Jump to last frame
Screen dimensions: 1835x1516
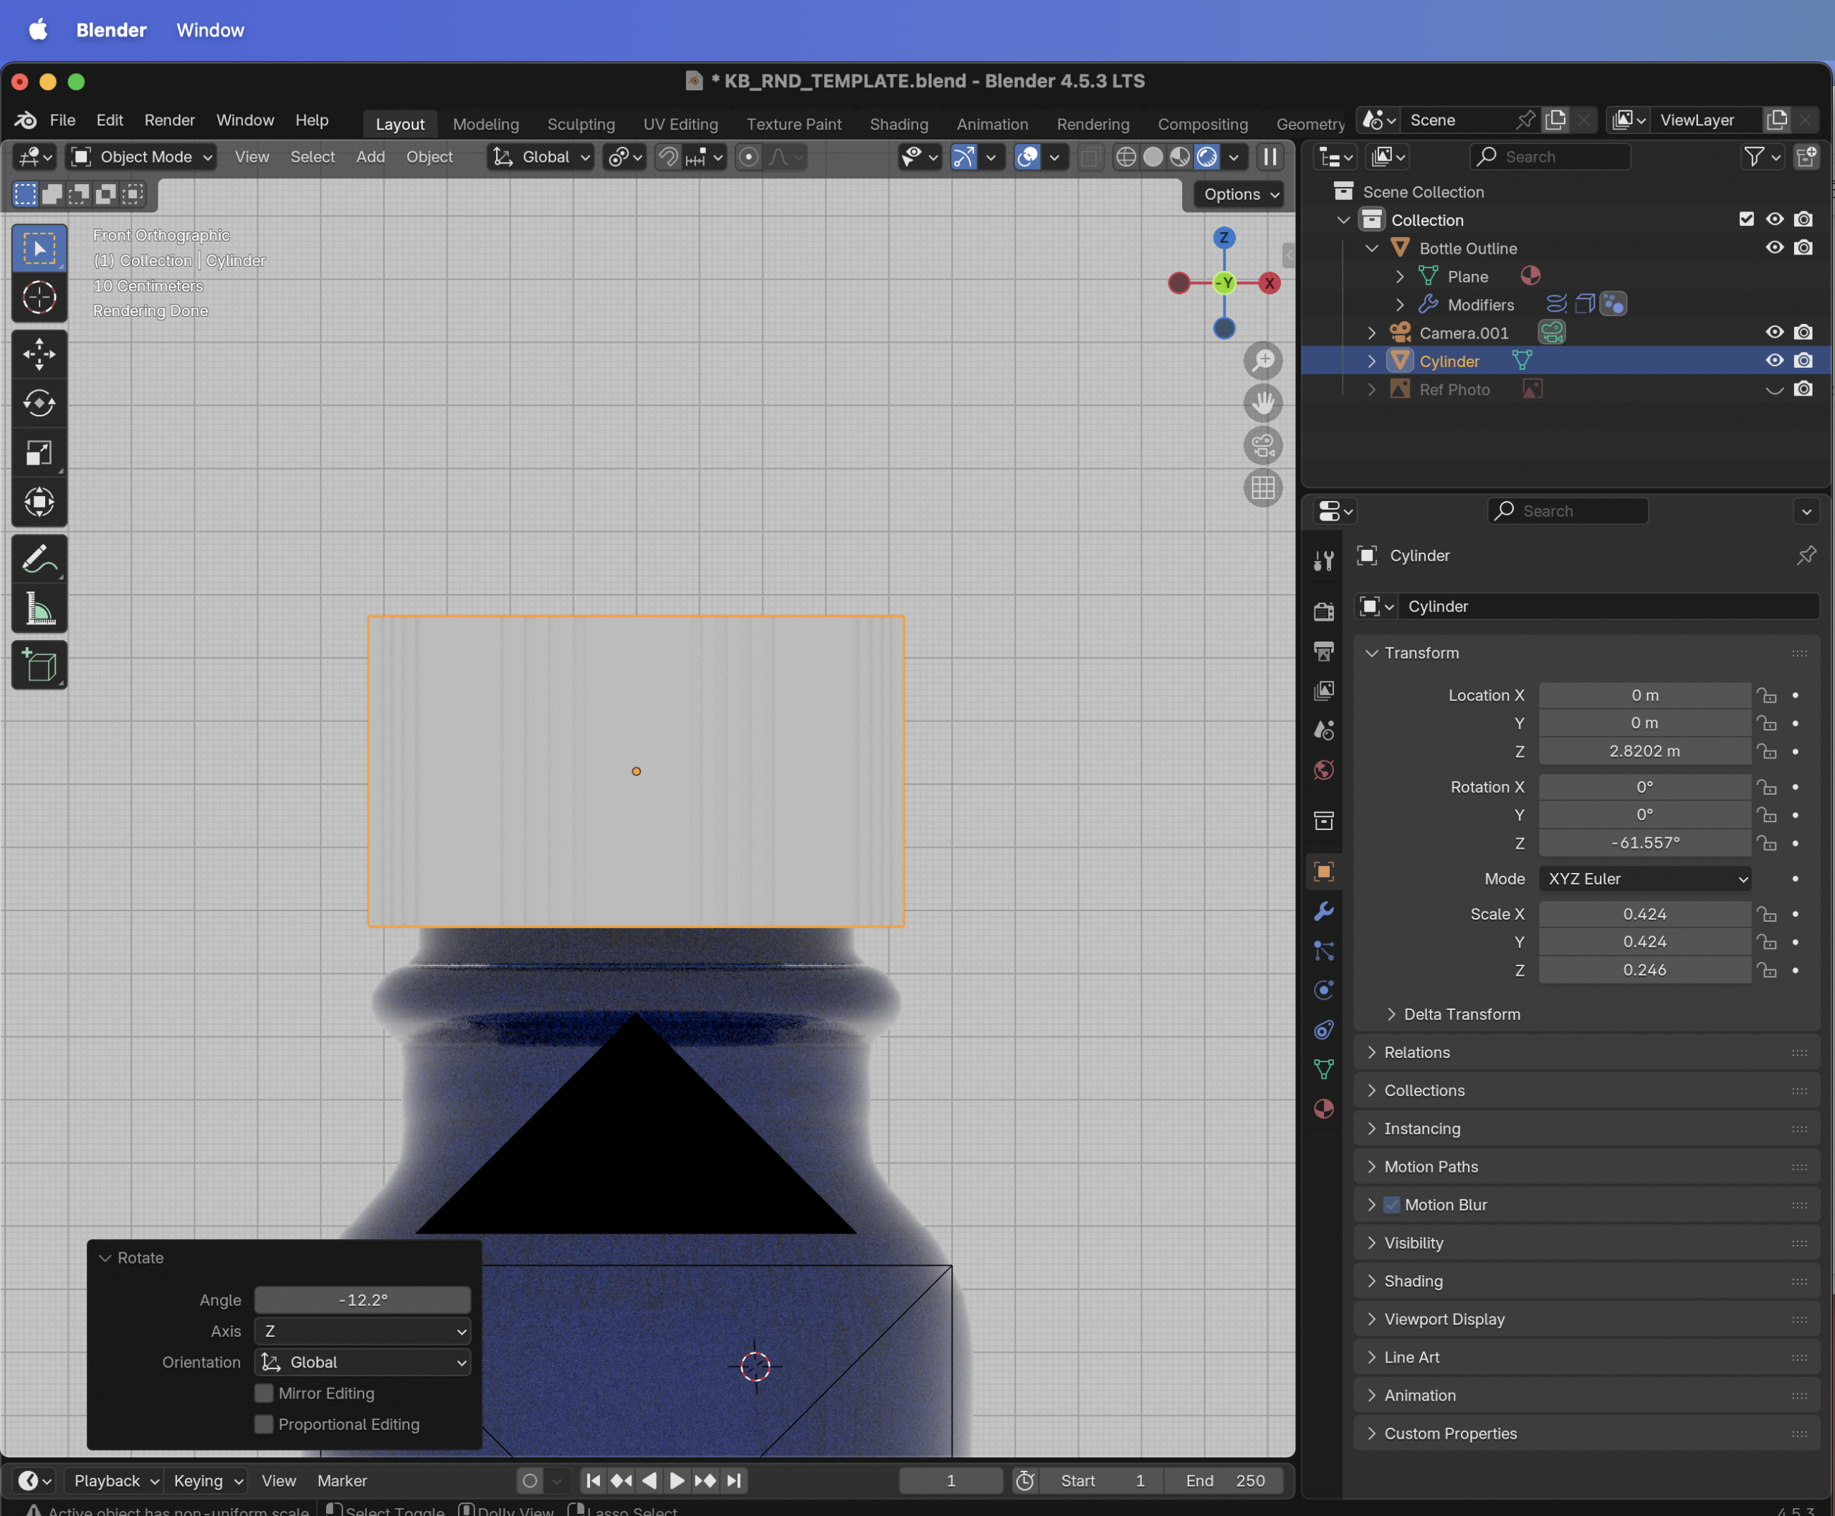pyautogui.click(x=735, y=1481)
